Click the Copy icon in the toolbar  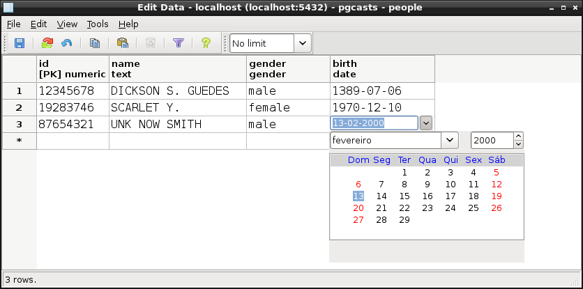(94, 43)
